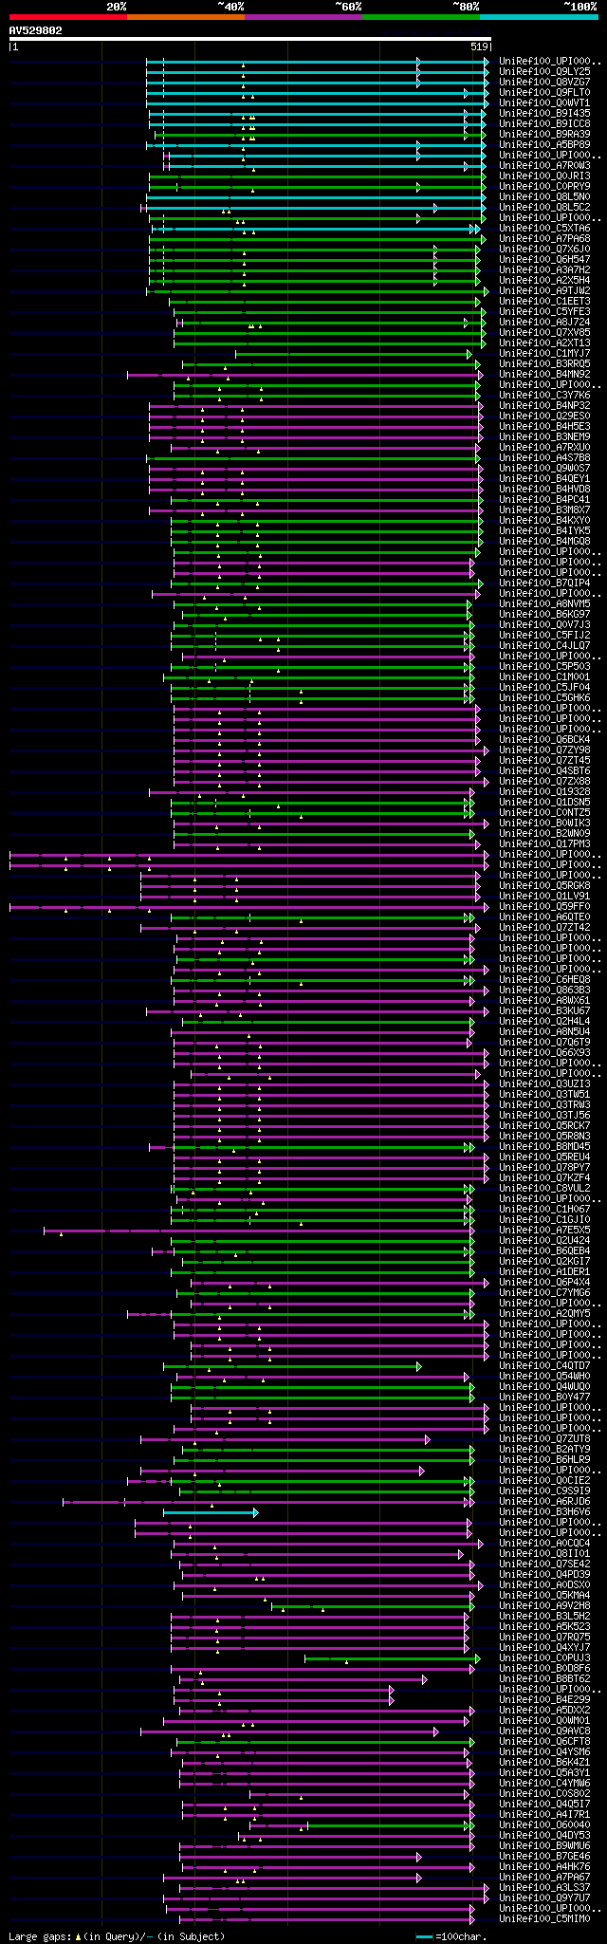Select alignment label UniRef100_Q3TW51
This screenshot has height=1944, width=607.
[x=544, y=1094]
